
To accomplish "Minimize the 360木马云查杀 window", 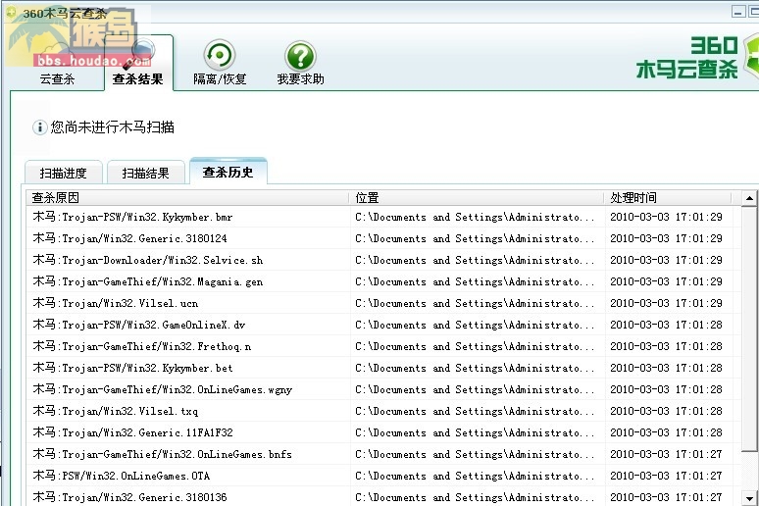I will pos(738,12).
